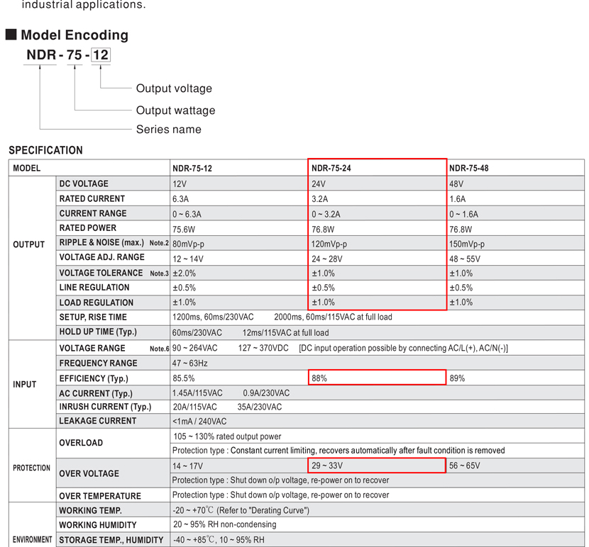This screenshot has height=547, width=589.
Task: Click the '60ms/230VAC' hold up value
Action: (x=197, y=333)
